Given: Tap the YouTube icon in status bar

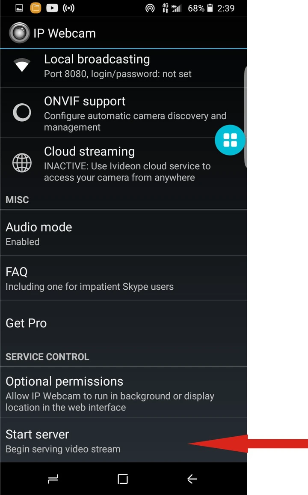Looking at the screenshot, I should (x=52, y=8).
